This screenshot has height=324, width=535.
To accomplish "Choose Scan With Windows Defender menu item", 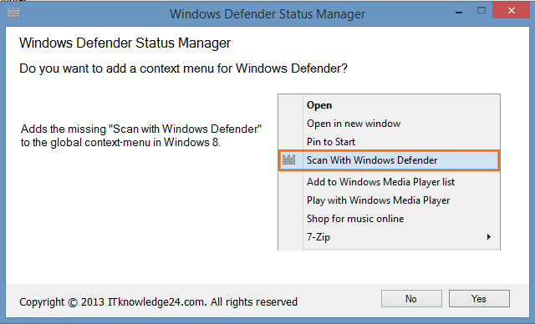I will point(389,160).
